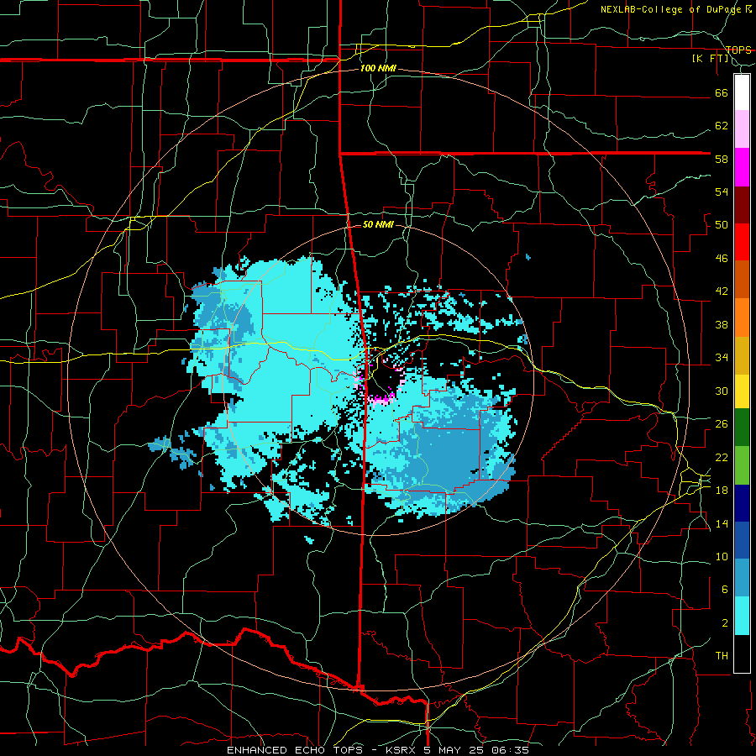Click the light pink legend swatch
The image size is (756, 756).
(742, 129)
